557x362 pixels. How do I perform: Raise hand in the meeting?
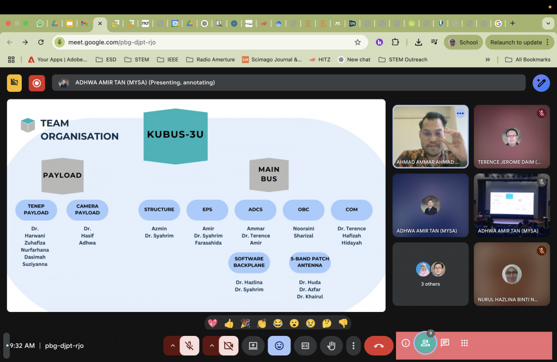click(331, 345)
